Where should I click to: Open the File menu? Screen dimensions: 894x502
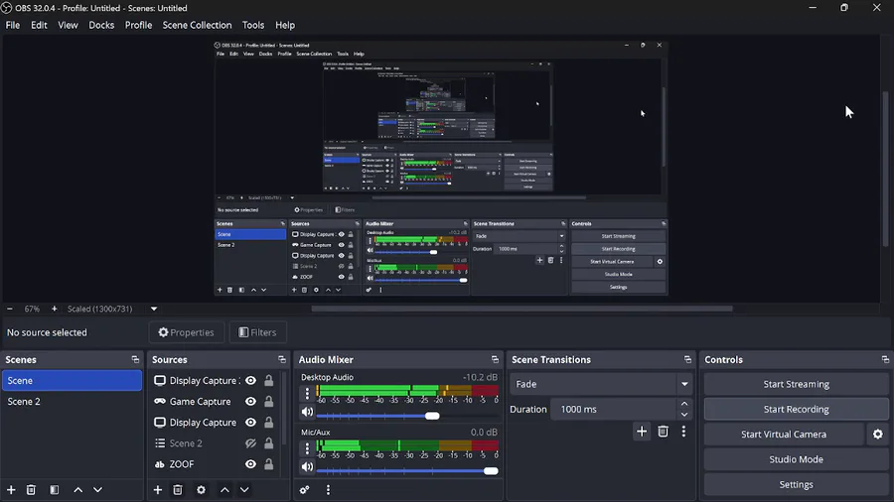coord(13,25)
